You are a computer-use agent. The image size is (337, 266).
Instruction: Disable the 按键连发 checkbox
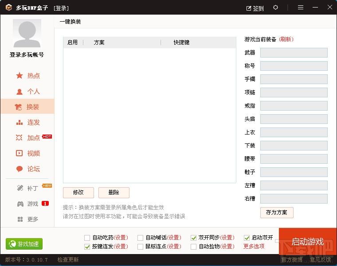click(x=87, y=247)
